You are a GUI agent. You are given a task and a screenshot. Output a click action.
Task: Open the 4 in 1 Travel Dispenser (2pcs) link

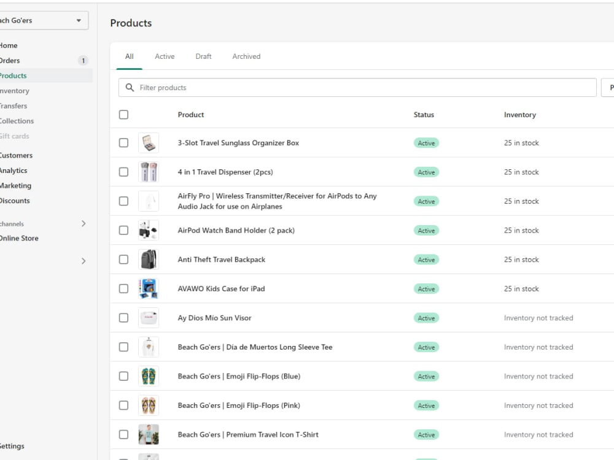[225, 172]
